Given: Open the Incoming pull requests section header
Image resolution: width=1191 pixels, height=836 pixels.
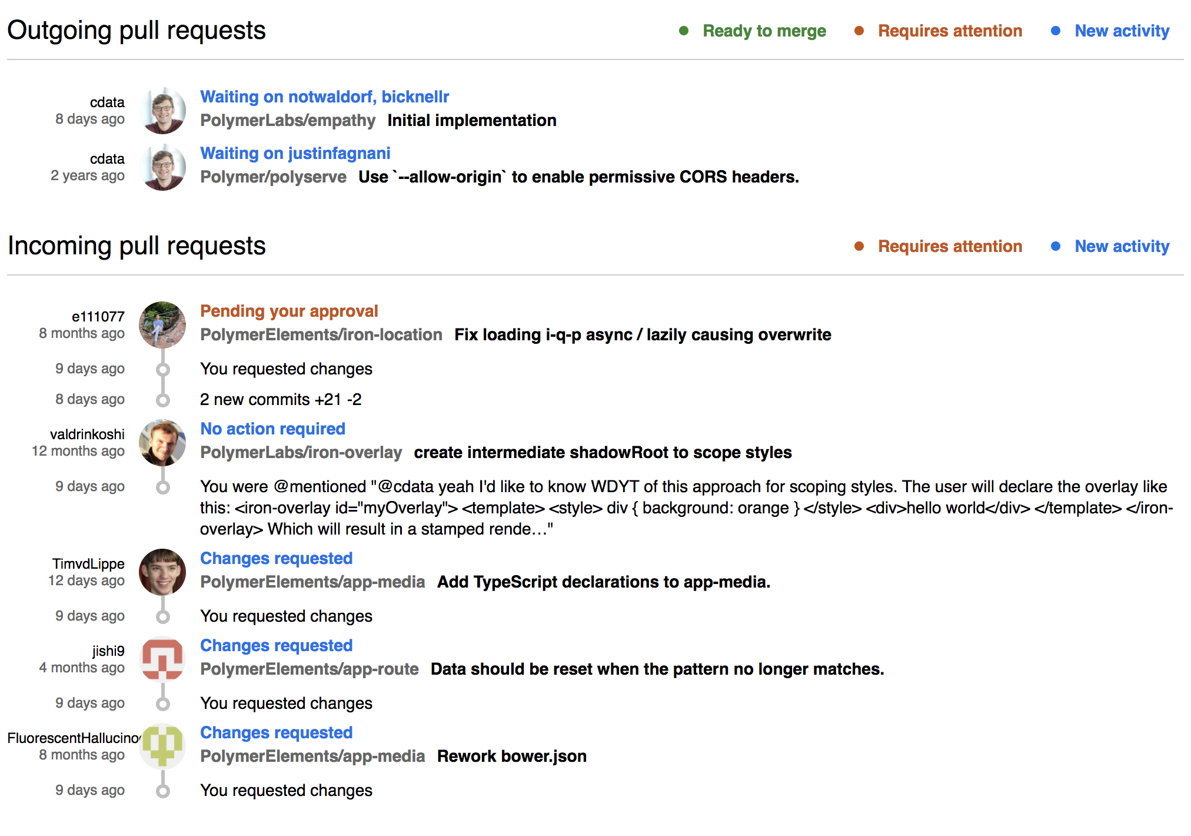Looking at the screenshot, I should coord(137,246).
